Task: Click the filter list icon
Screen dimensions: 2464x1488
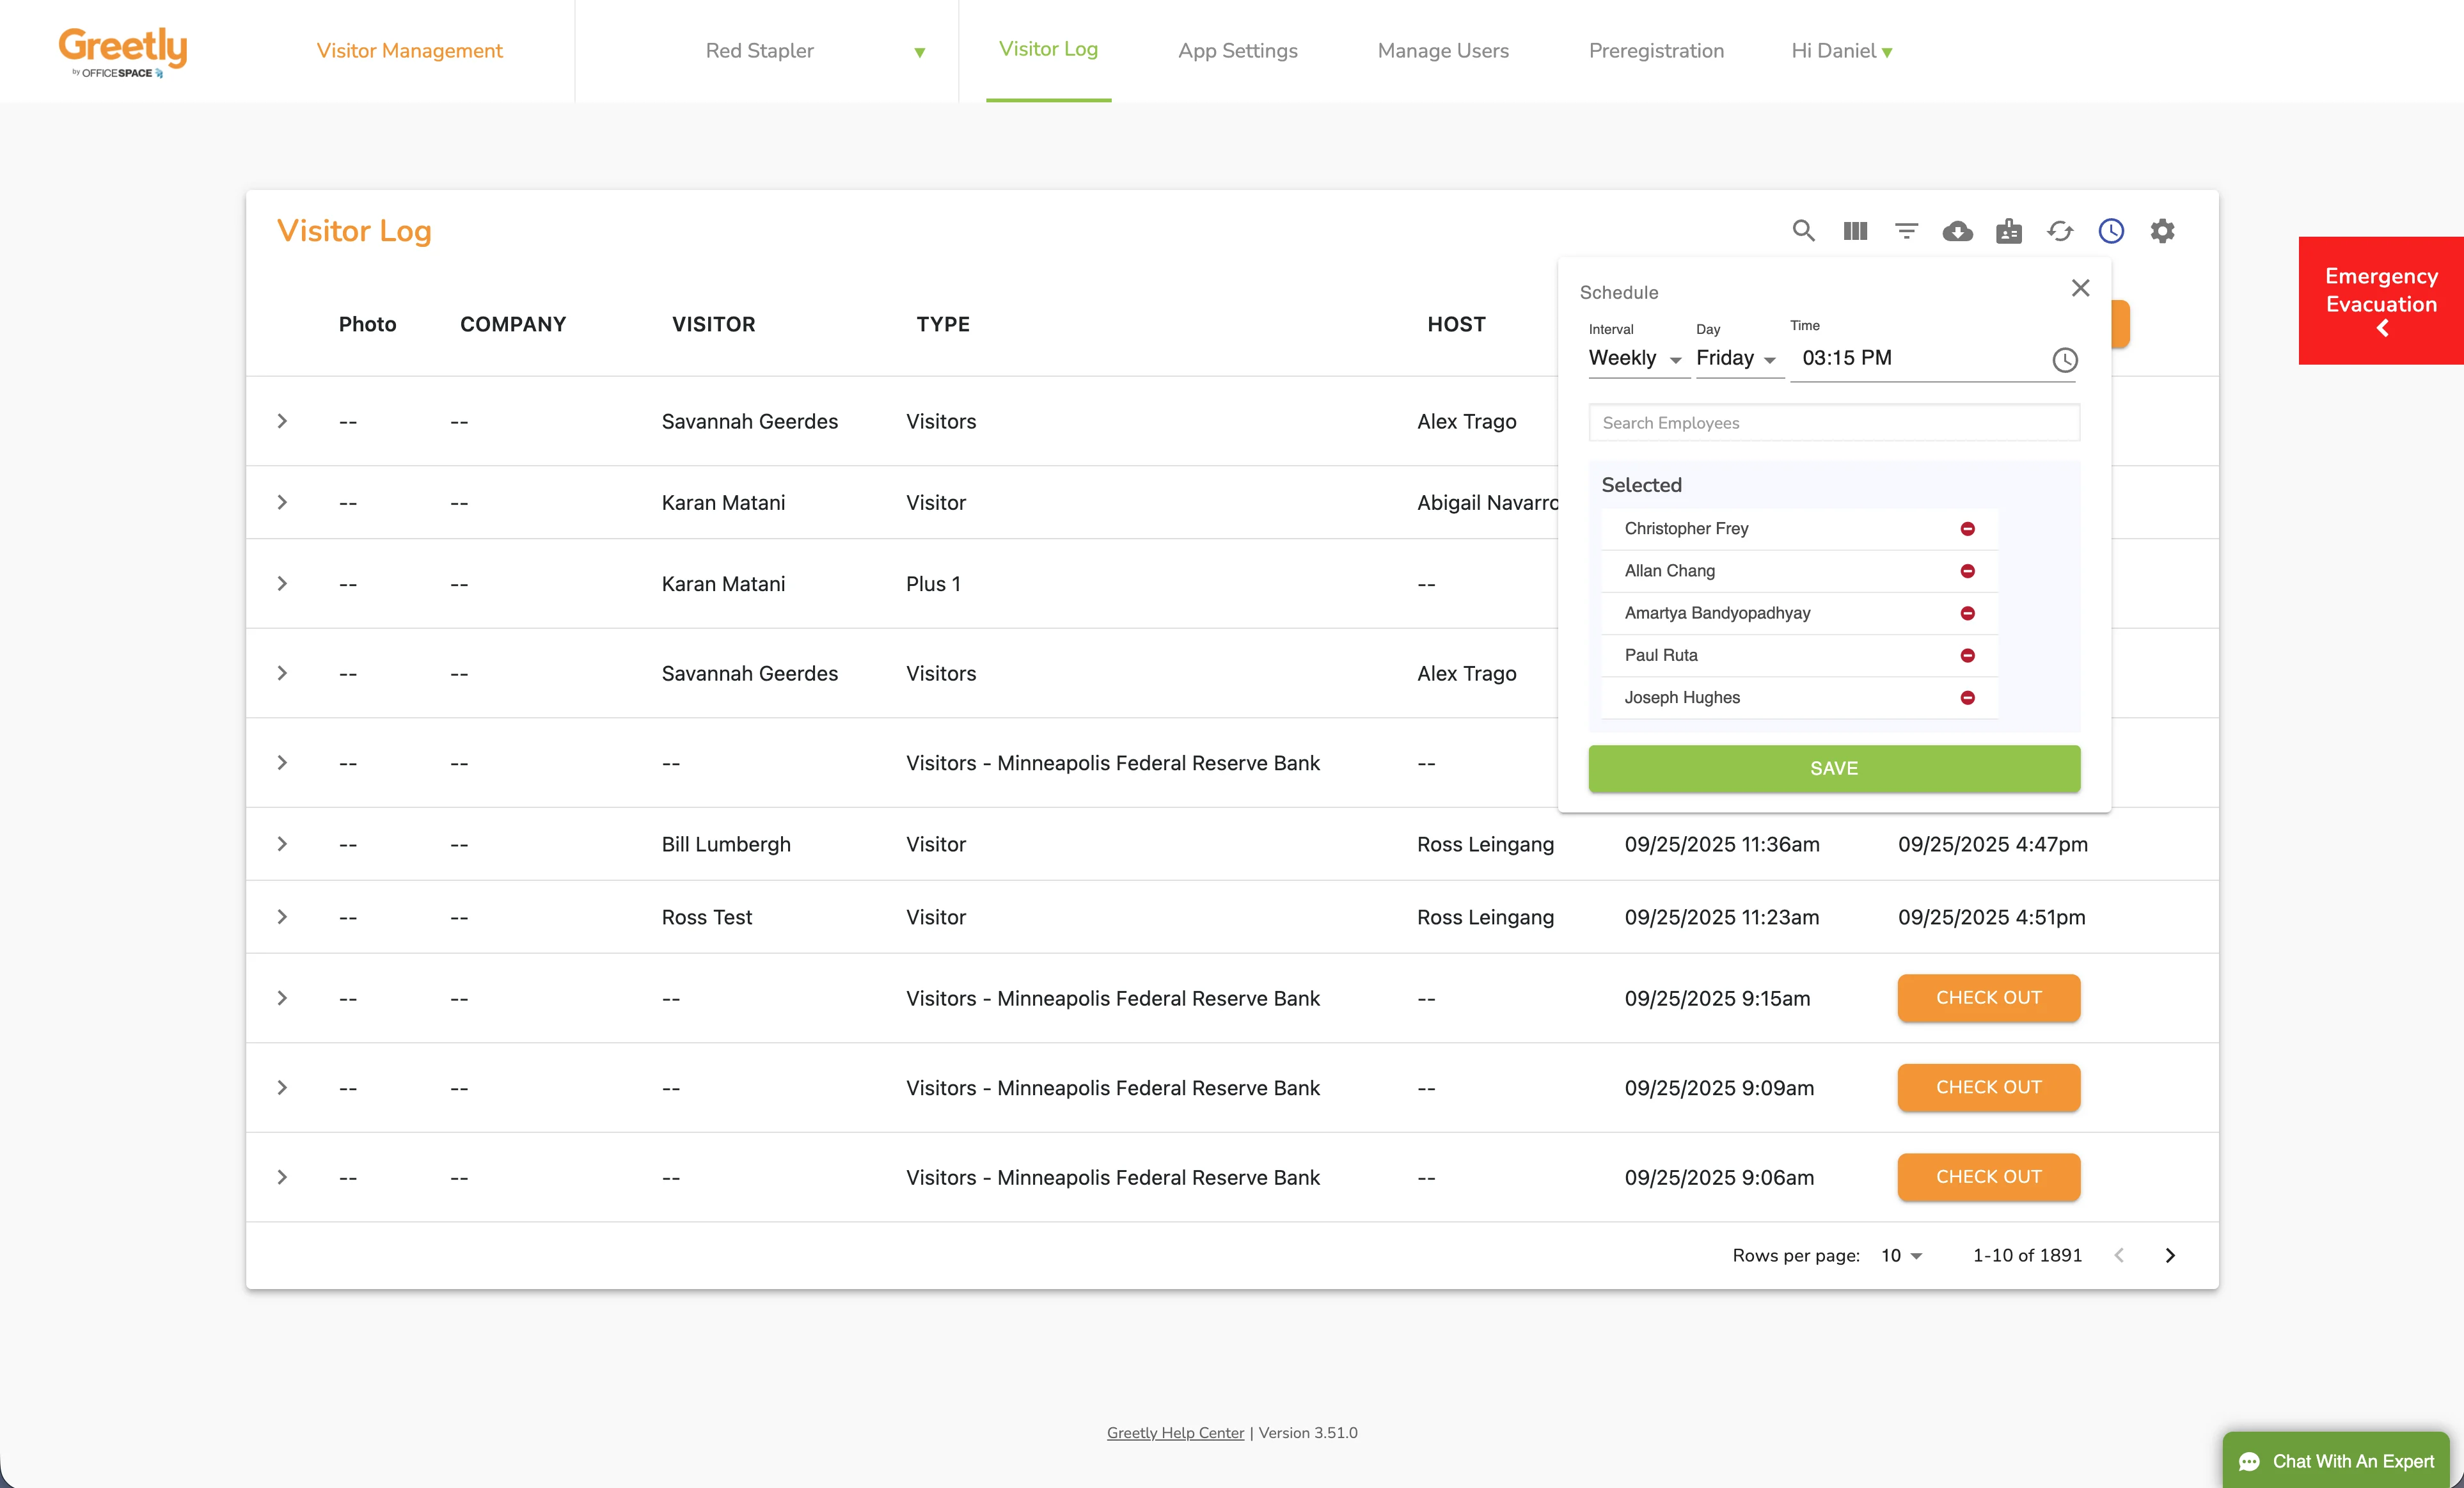Action: point(1906,231)
